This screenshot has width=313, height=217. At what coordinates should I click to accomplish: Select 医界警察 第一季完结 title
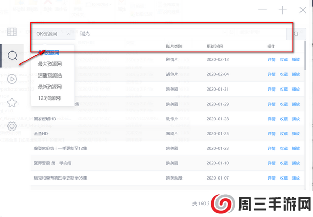pyautogui.click(x=53, y=163)
